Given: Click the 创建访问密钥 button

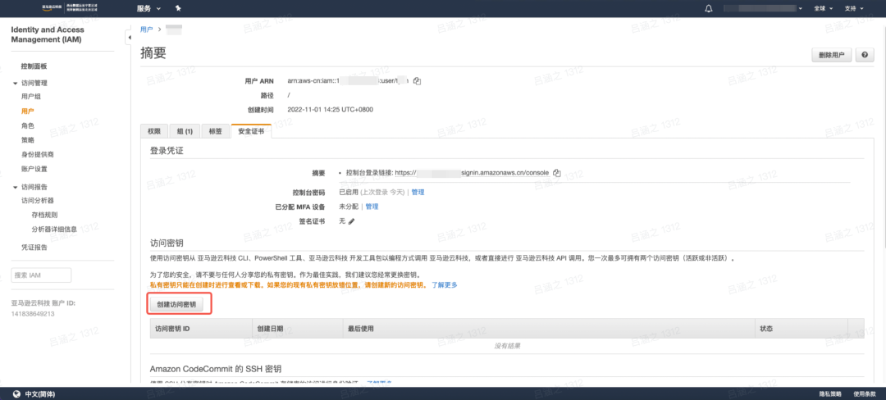Looking at the screenshot, I should point(176,305).
